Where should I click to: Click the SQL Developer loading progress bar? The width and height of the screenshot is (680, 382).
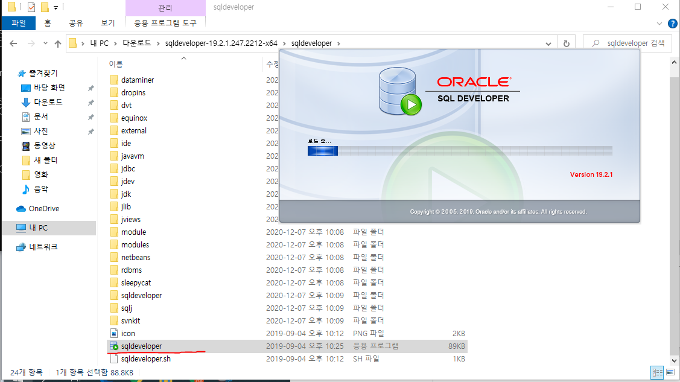point(460,151)
